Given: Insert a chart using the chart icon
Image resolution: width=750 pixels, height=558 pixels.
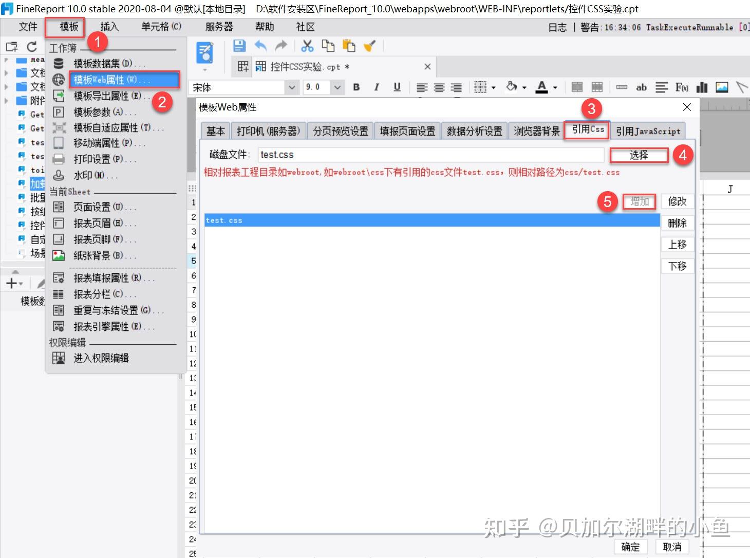Looking at the screenshot, I should pyautogui.click(x=702, y=87).
